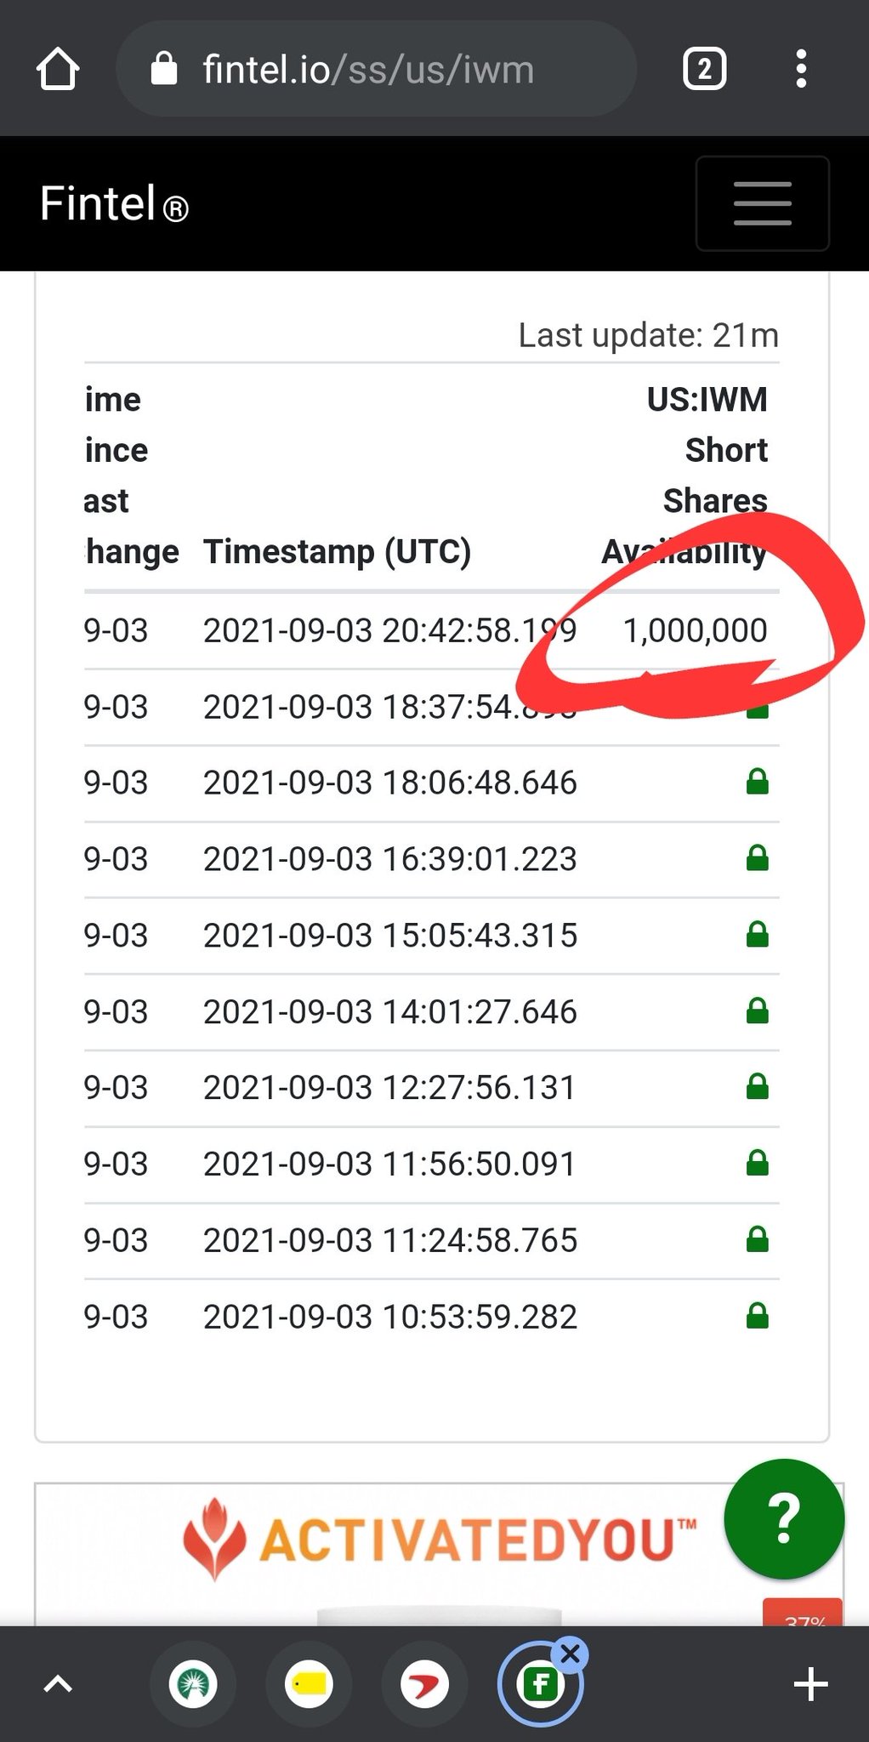The image size is (869, 1742).
Task: Click the lock icon on the 10:53:59.282 row
Action: pyautogui.click(x=757, y=1317)
